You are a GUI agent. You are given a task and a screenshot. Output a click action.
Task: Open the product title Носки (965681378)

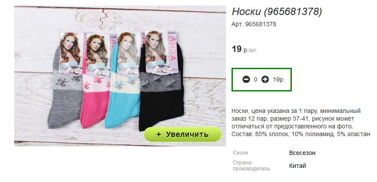(x=277, y=12)
